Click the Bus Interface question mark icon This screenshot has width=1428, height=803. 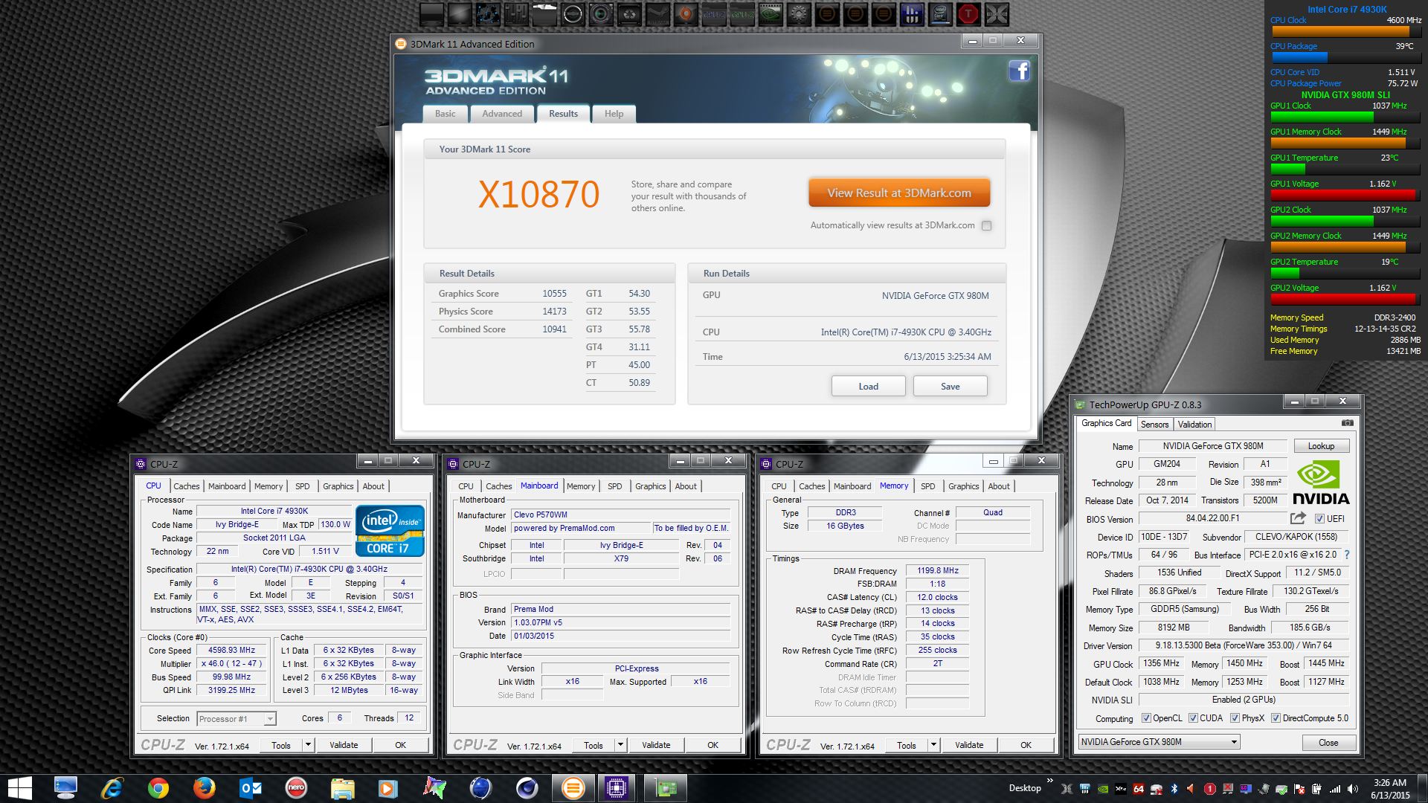[1347, 555]
